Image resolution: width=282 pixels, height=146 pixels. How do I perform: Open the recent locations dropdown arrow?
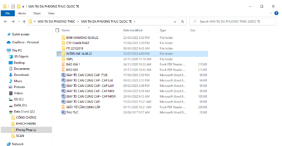pos(19,22)
